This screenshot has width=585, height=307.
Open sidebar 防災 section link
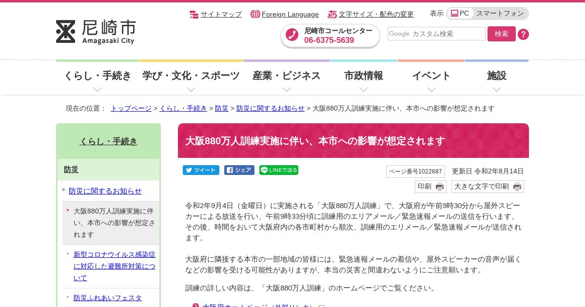point(71,170)
